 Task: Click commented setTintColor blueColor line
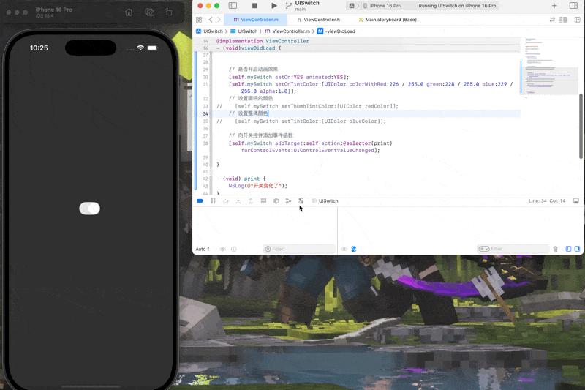click(301, 121)
